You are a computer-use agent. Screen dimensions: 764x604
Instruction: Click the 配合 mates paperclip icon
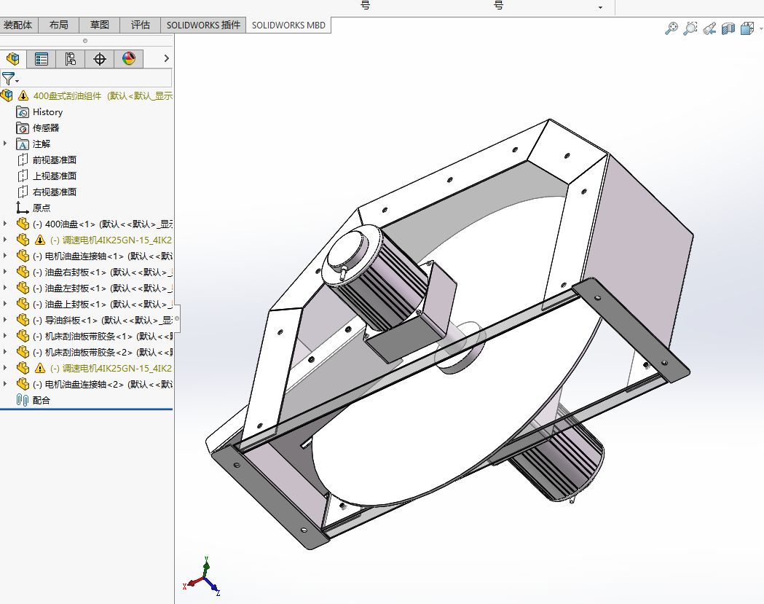click(x=23, y=400)
